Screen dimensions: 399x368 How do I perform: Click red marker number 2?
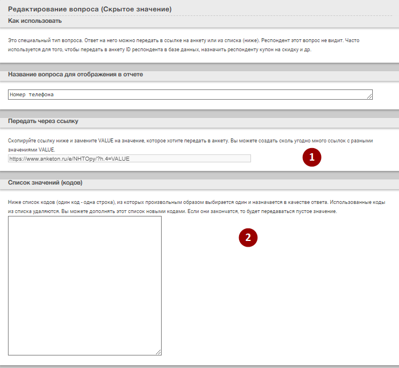pos(248,238)
